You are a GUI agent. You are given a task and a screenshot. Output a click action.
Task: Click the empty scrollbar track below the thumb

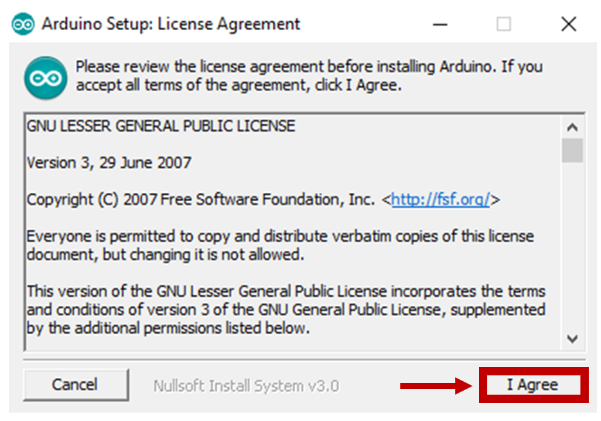click(573, 251)
